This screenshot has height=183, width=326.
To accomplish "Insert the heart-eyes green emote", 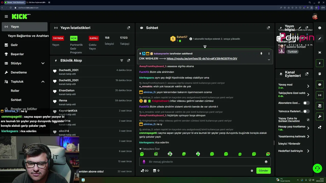I will 268,154.
